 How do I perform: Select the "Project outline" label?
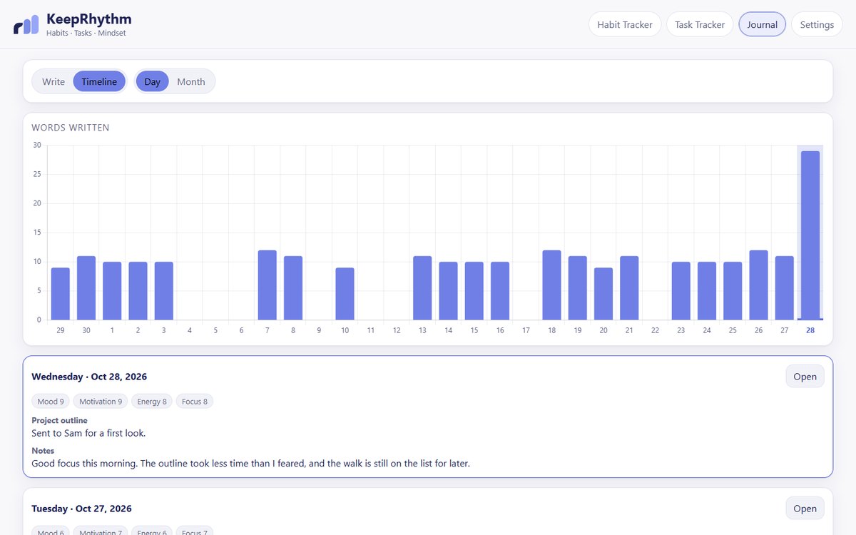tap(60, 421)
